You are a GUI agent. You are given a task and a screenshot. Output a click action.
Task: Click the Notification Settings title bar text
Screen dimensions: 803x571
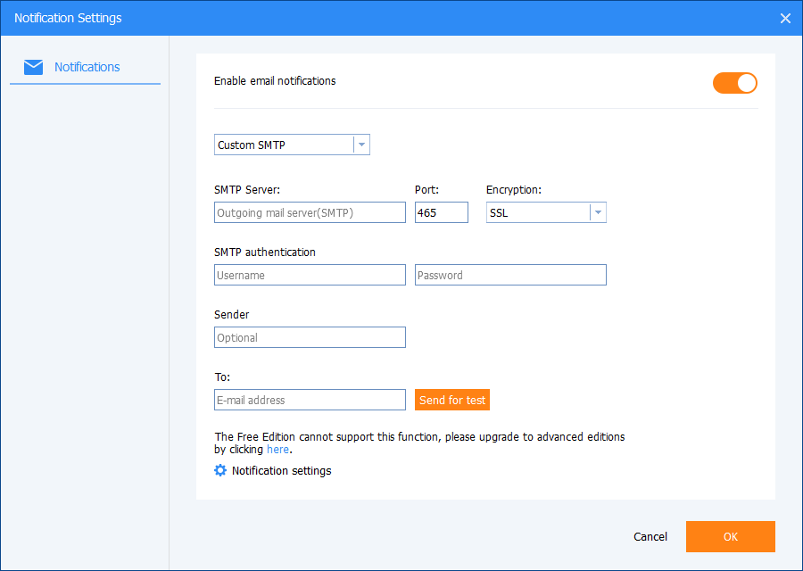tap(68, 18)
